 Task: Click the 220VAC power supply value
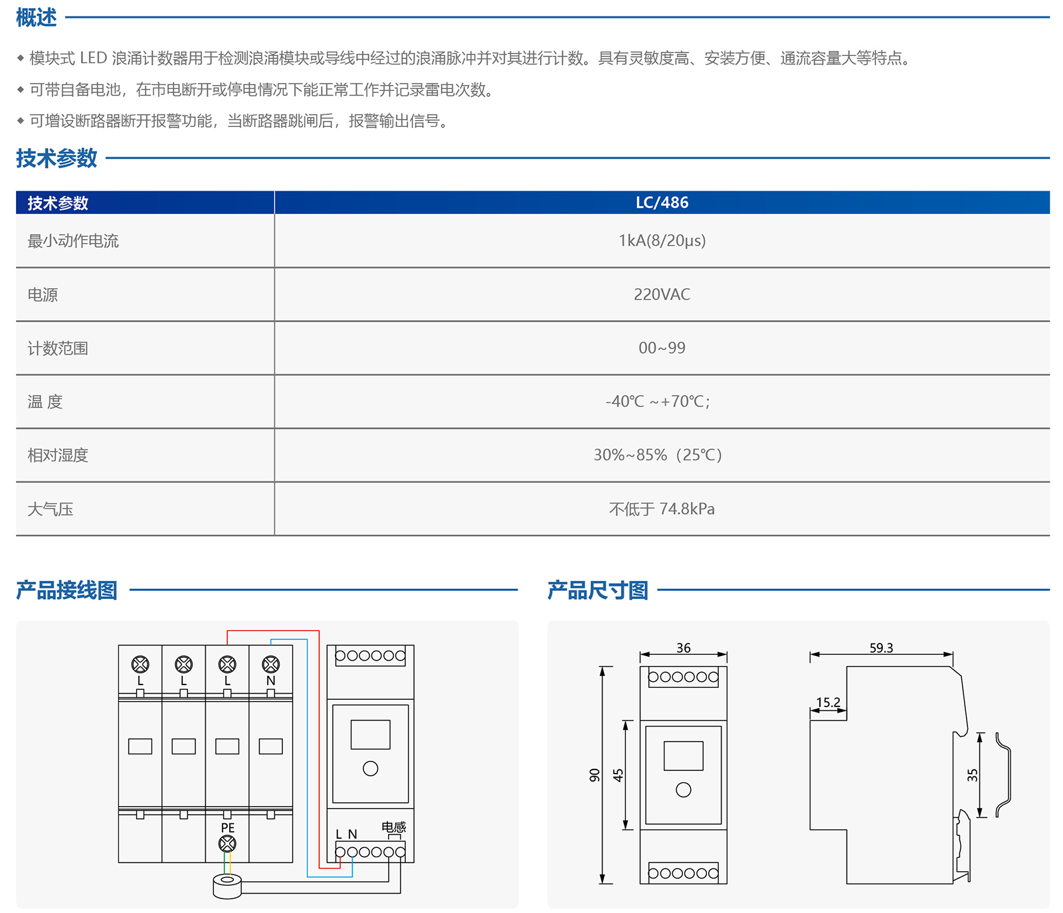tap(662, 294)
